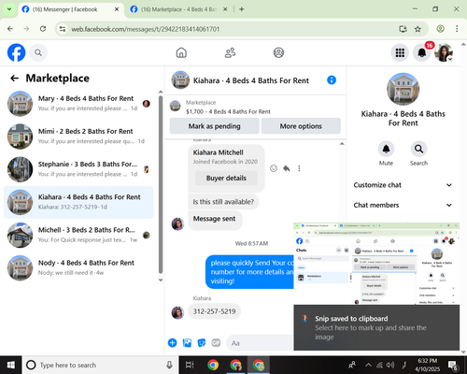Click More options button
The height and width of the screenshot is (374, 467).
pyautogui.click(x=301, y=126)
